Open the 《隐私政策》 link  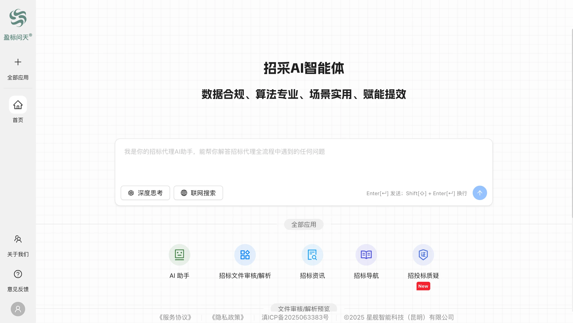coord(228,317)
